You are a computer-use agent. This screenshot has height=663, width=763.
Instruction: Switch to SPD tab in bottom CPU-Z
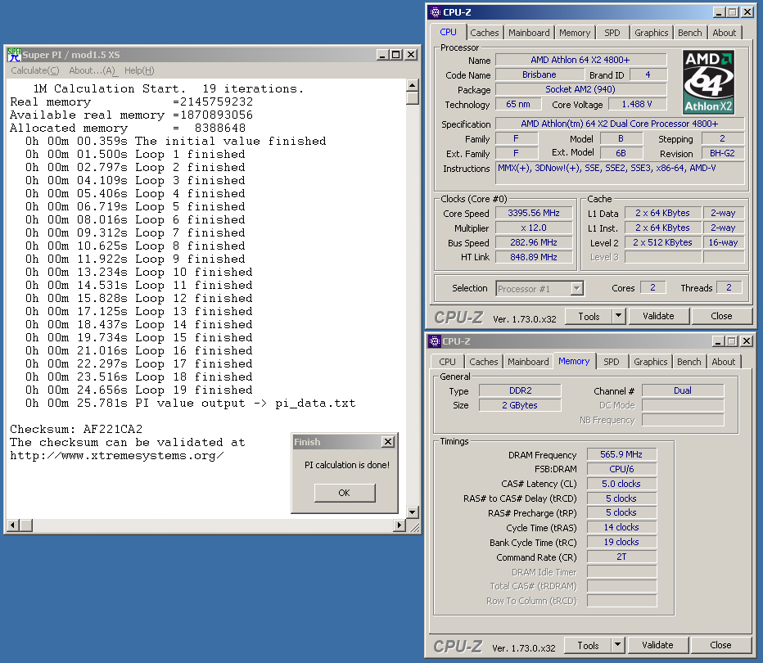(612, 362)
